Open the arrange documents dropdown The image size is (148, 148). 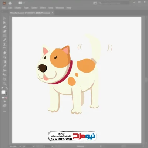pos(21,3)
